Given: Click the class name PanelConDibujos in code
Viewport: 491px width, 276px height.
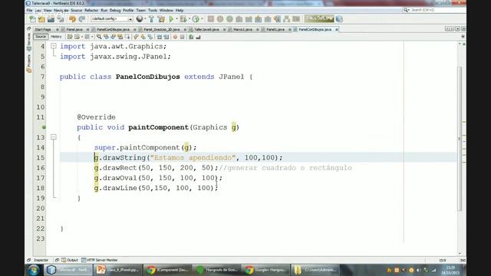Looking at the screenshot, I should click(148, 77).
